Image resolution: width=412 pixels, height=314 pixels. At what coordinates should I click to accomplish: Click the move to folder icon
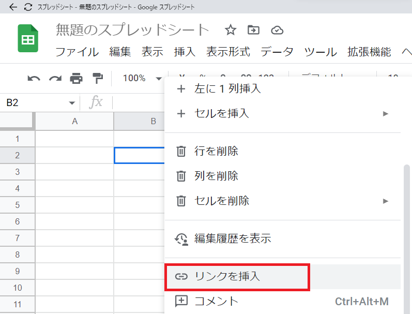point(253,30)
